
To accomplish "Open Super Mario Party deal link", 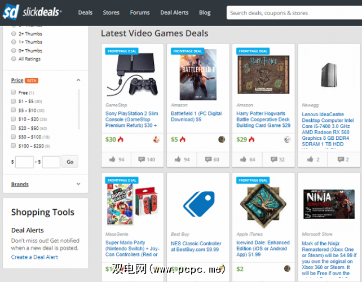I will pyautogui.click(x=133, y=249).
